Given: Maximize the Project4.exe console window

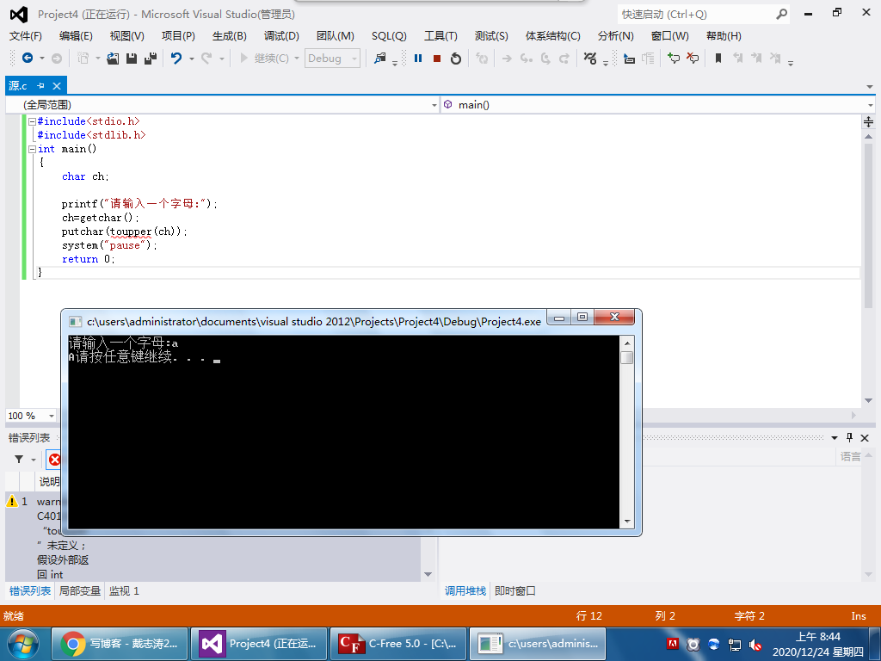Looking at the screenshot, I should [x=582, y=317].
